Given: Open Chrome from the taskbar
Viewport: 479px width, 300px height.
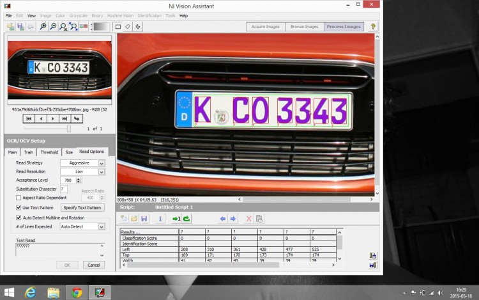Looking at the screenshot, I should pyautogui.click(x=77, y=293).
